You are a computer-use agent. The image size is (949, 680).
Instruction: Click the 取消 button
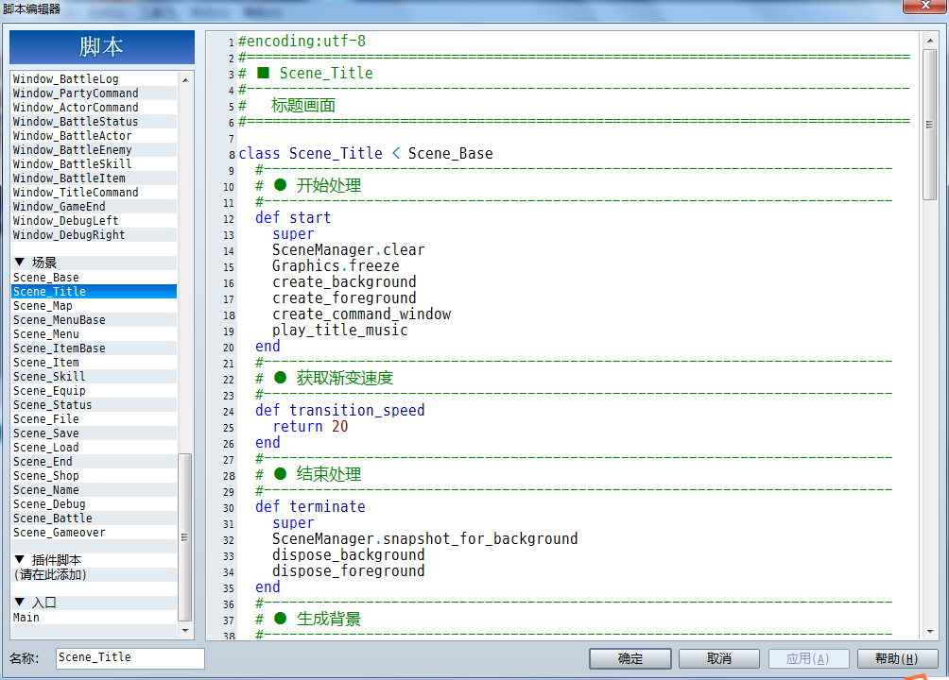coord(719,658)
